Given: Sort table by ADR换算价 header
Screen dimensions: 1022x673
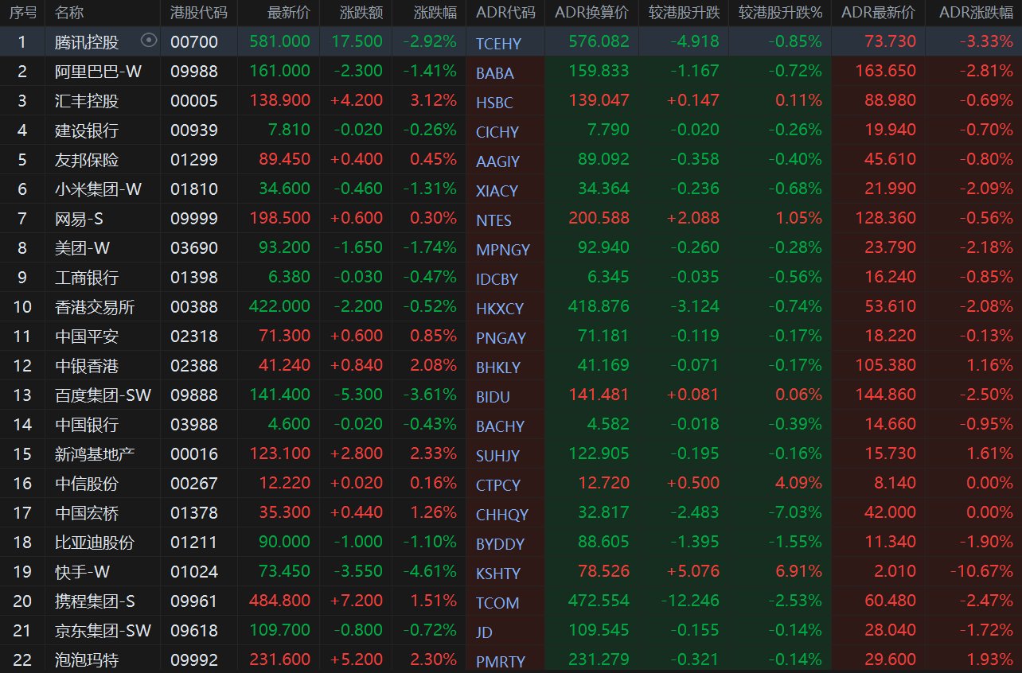Looking at the screenshot, I should pos(591,13).
